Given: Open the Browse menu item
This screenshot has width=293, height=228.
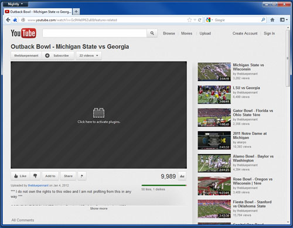Looking at the screenshot, I should (169, 33).
